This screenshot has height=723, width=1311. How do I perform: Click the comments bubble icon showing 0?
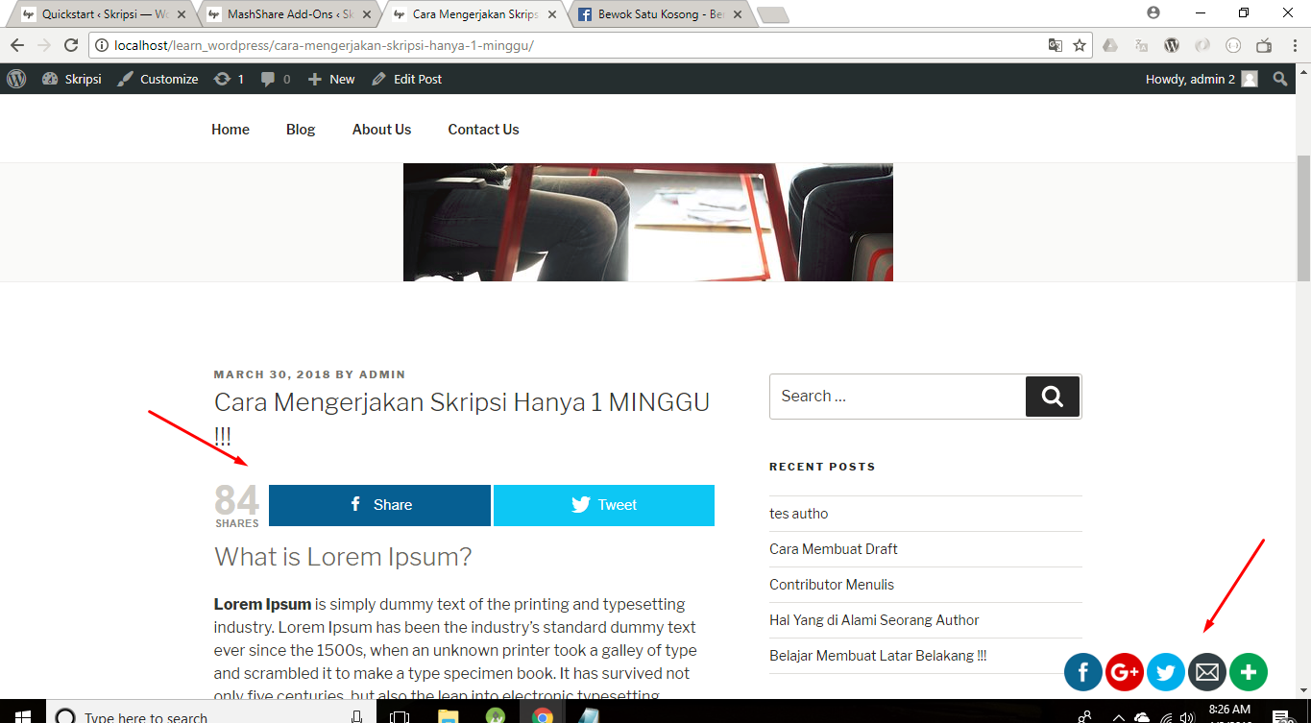click(270, 79)
